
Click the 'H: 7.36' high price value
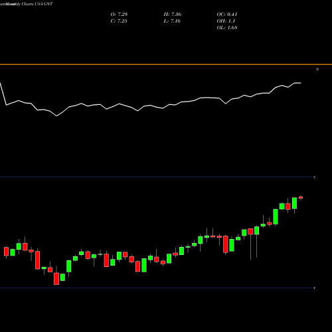click(x=173, y=15)
